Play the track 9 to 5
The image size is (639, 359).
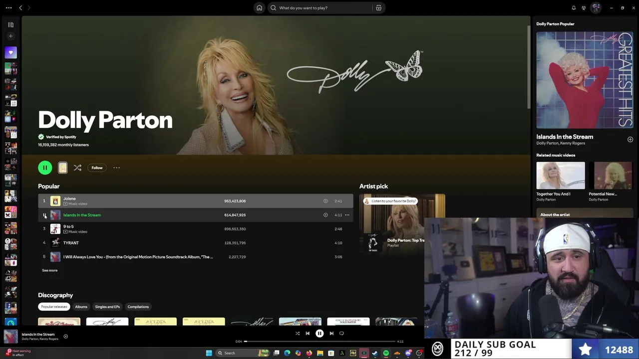[x=44, y=229]
